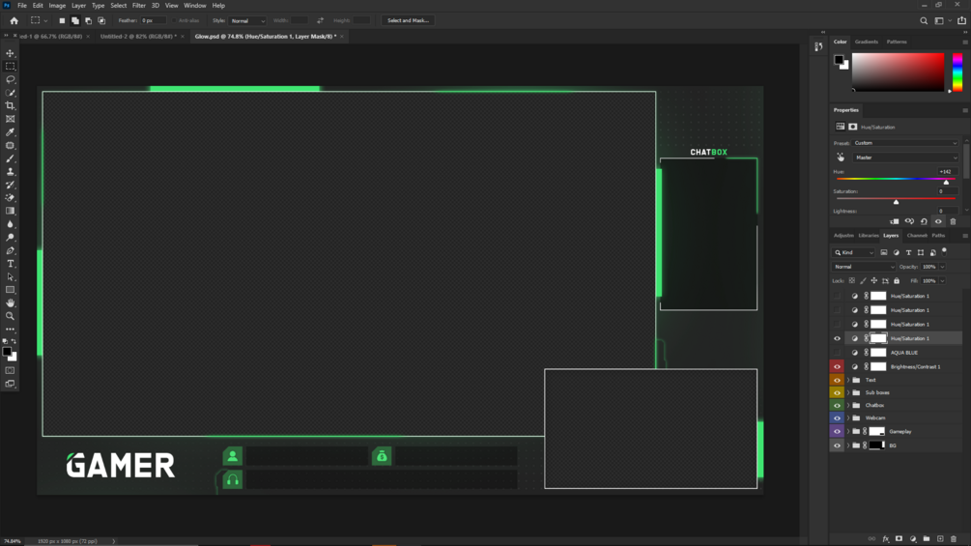This screenshot has height=546, width=971.
Task: Select the Quick Selection tool
Action: [10, 93]
